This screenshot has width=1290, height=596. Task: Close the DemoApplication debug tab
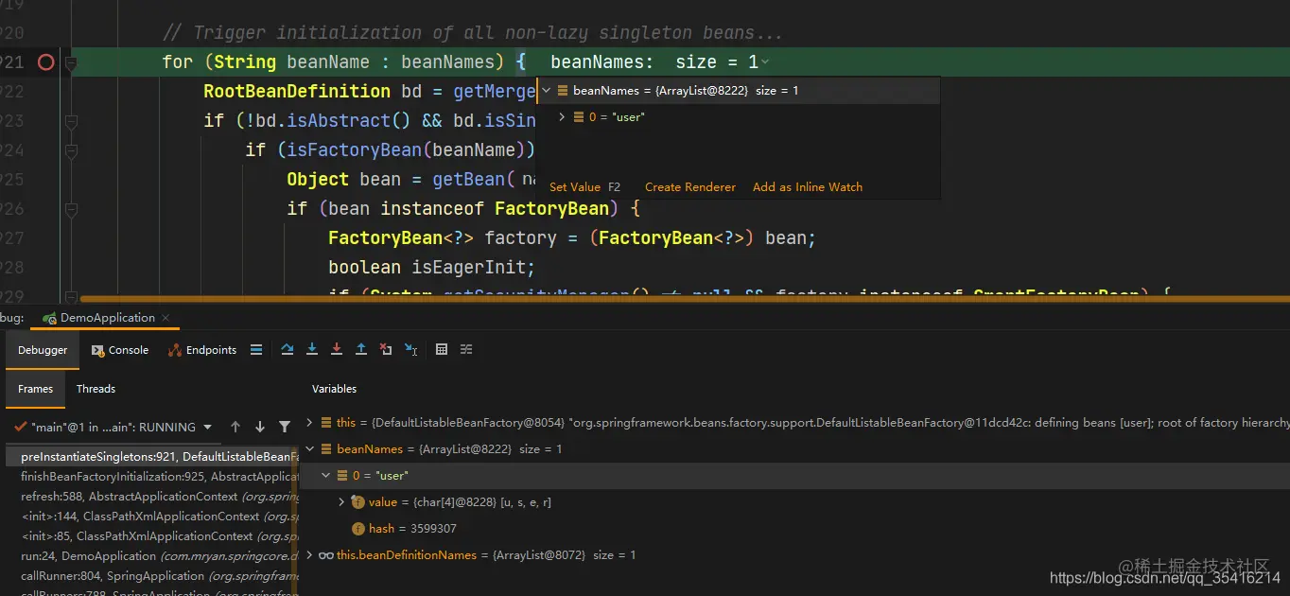[165, 318]
